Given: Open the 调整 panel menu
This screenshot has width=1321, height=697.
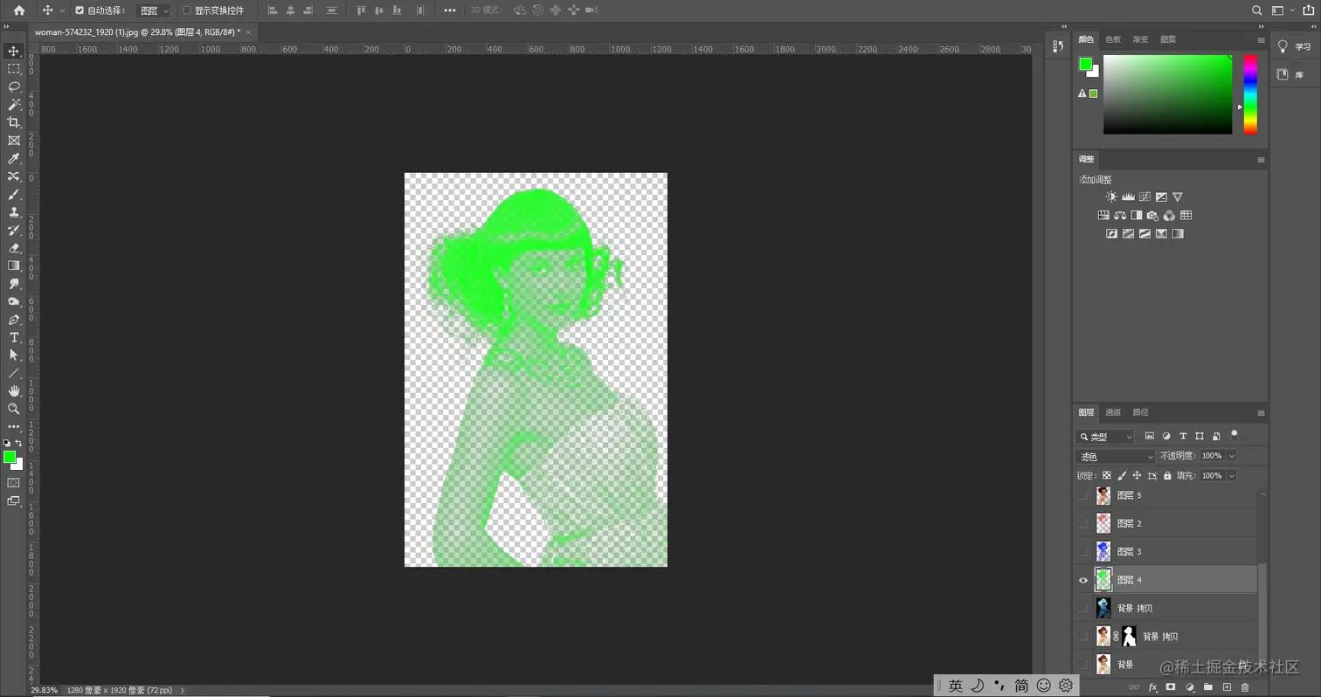Looking at the screenshot, I should 1261,160.
